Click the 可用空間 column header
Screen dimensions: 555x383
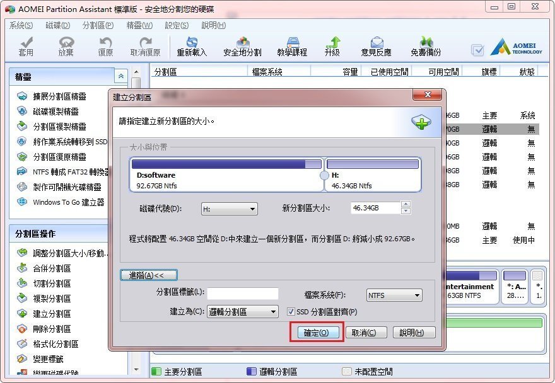(x=437, y=72)
